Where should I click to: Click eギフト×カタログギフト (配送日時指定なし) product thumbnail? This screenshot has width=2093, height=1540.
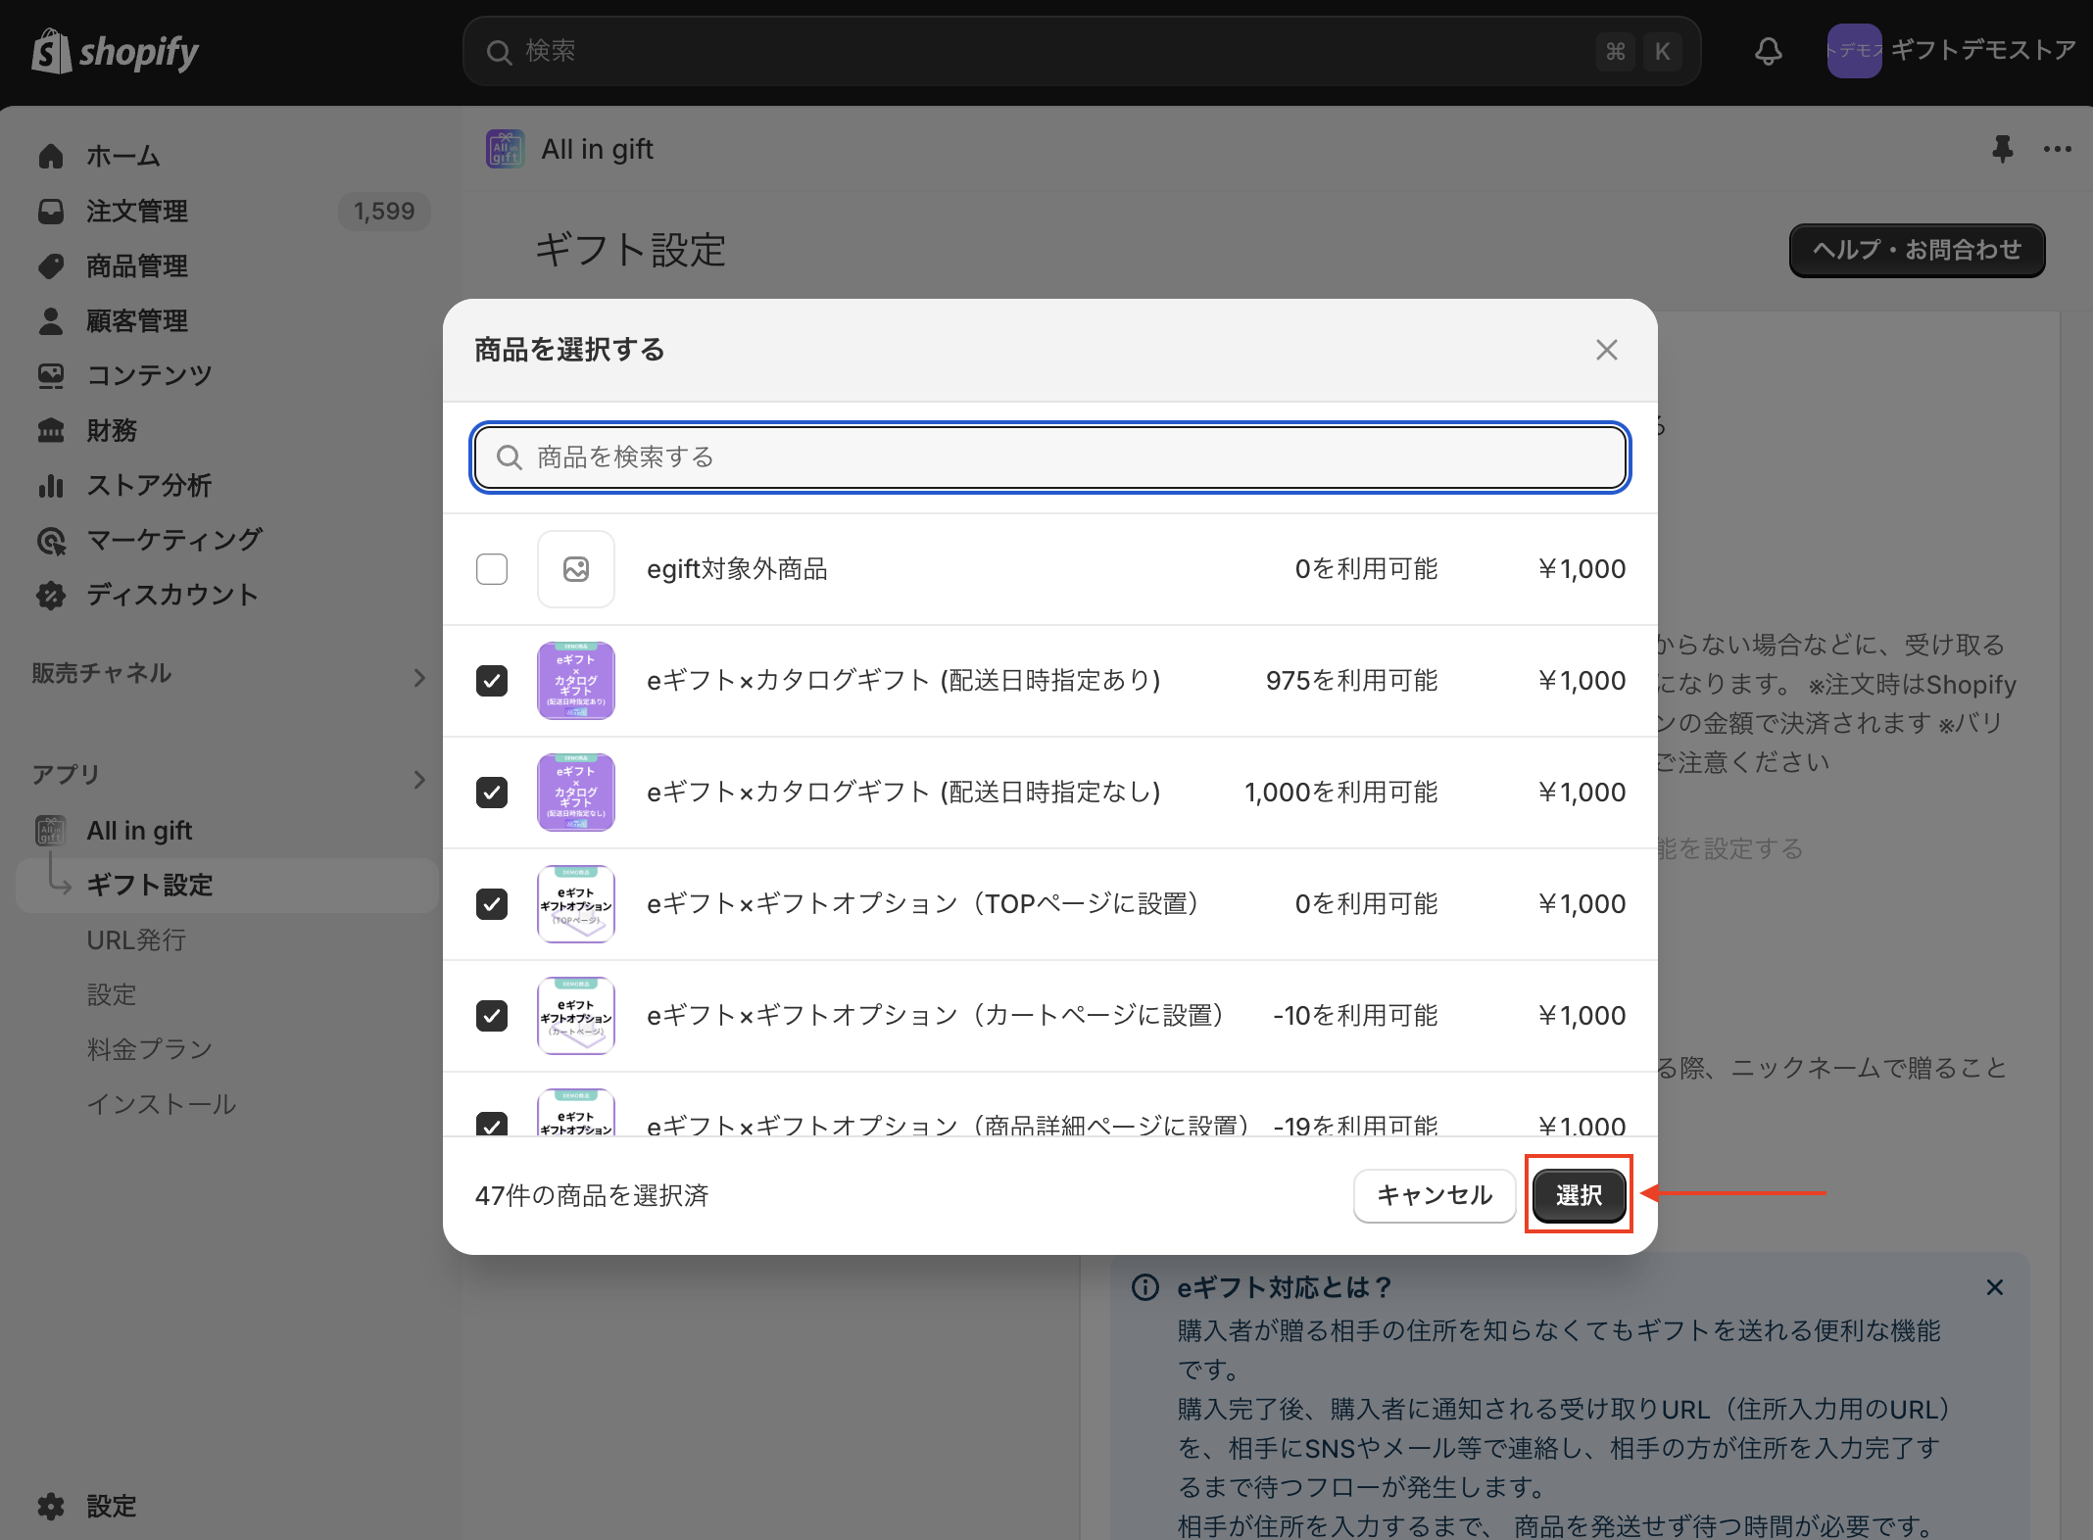(x=576, y=793)
